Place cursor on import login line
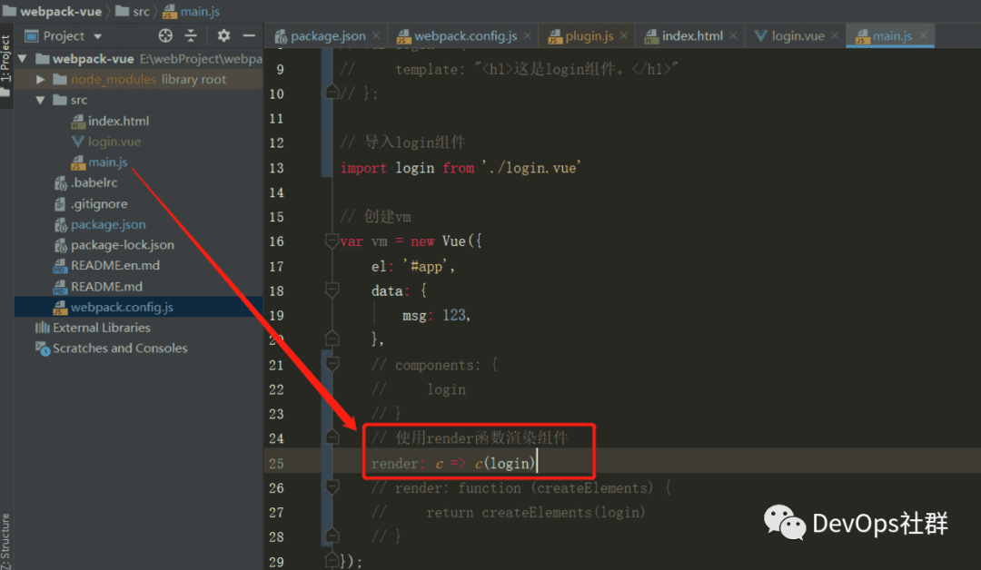 [x=461, y=168]
